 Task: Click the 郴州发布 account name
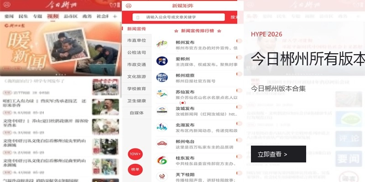tap(185, 42)
